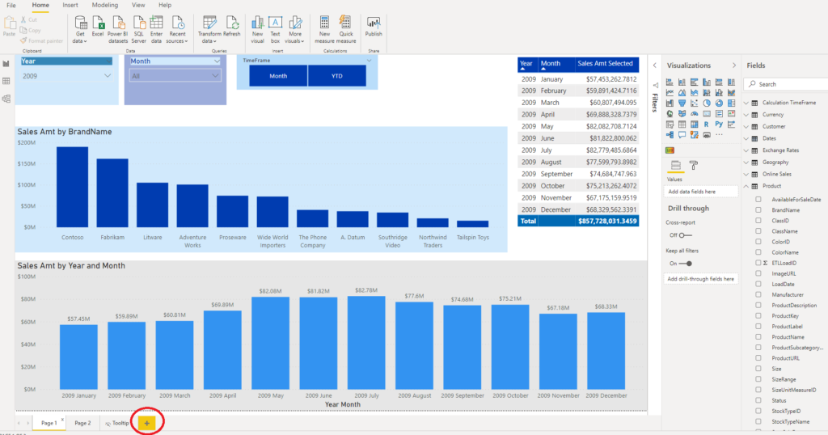Image resolution: width=828 pixels, height=435 pixels.
Task: Click the Fields search box
Action: [x=787, y=84]
